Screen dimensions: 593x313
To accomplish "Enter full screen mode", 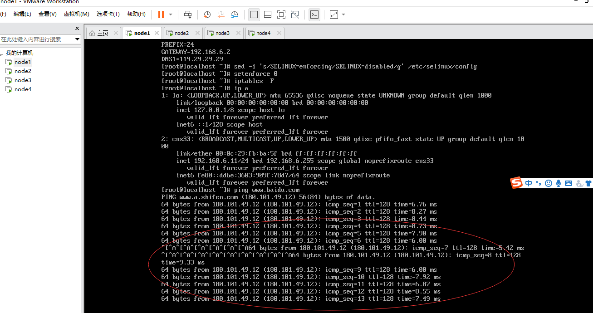I will (281, 15).
